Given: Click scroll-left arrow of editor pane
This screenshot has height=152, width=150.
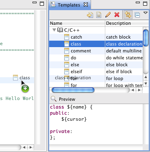Looking at the screenshot, I should (24, 147).
